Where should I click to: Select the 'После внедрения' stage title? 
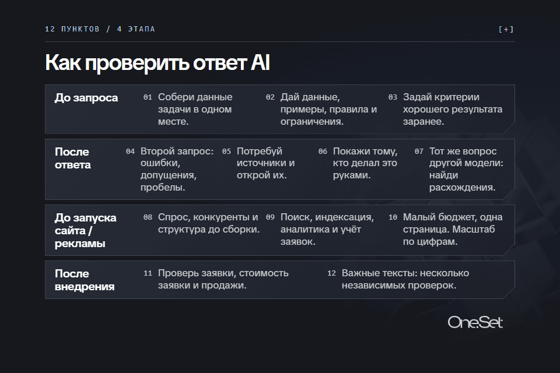pyautogui.click(x=85, y=280)
